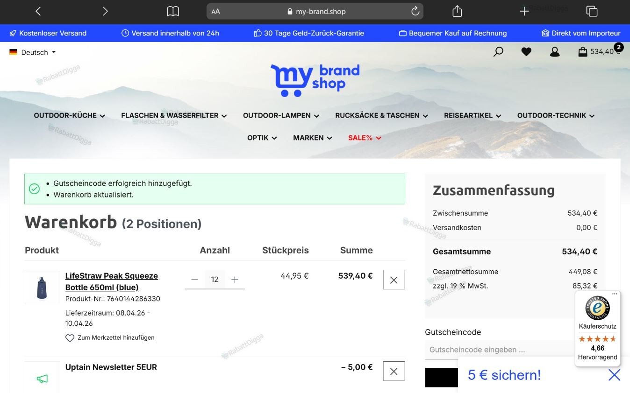Click the LifeStraw quantity field showing 12

tap(215, 280)
